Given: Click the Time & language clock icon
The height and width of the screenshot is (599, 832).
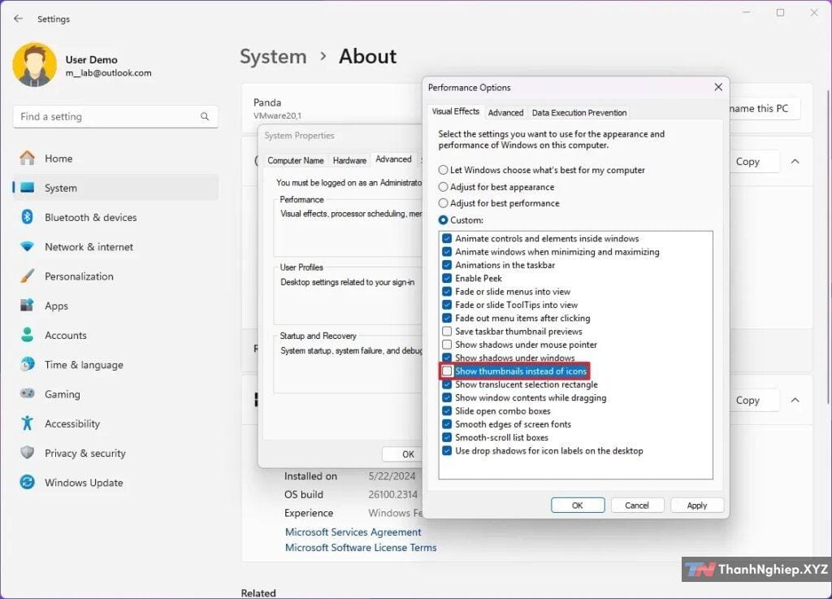Looking at the screenshot, I should point(28,364).
